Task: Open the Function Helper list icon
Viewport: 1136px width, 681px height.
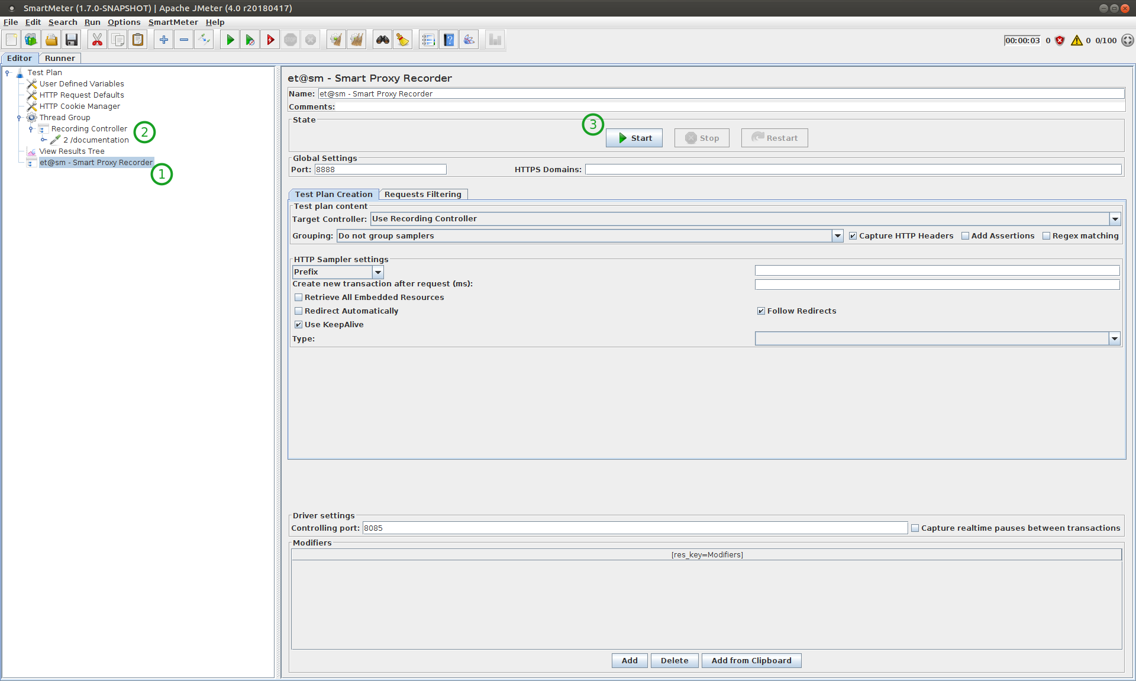Action: (428, 40)
